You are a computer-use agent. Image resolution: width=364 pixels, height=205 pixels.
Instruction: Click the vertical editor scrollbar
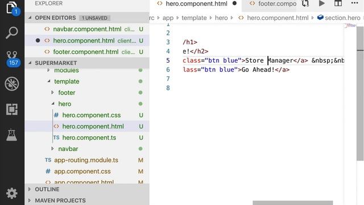pos(360,93)
